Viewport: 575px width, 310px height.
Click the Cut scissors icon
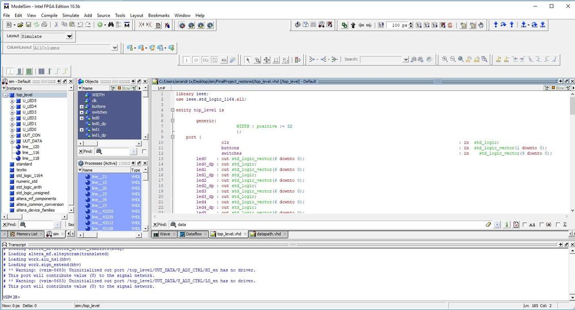coord(56,25)
